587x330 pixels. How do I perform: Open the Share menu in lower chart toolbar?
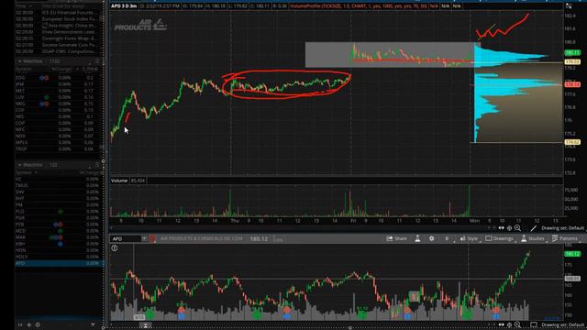396,238
